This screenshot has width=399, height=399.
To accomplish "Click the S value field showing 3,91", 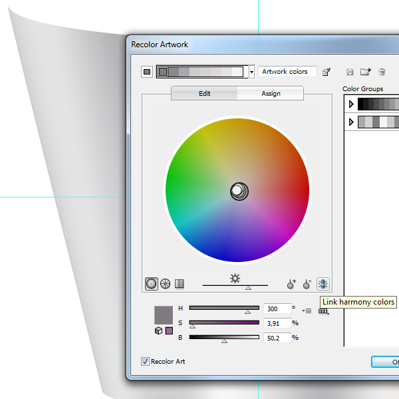I will click(x=277, y=323).
